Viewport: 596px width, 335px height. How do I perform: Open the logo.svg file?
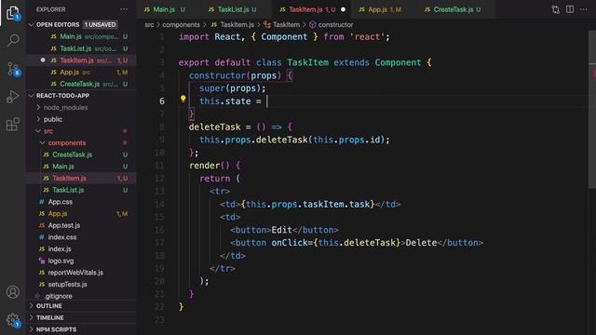(x=81, y=261)
